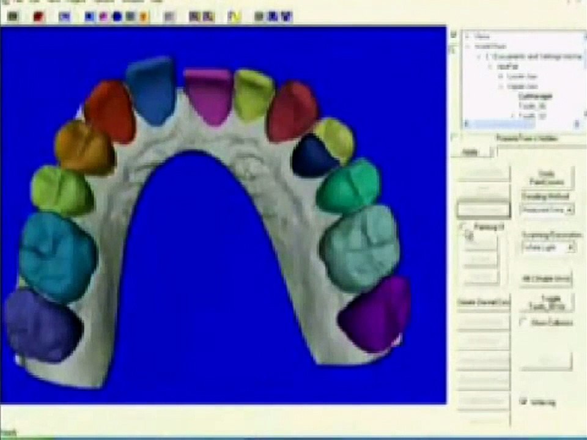This screenshot has height=440, width=587.
Task: Select the purple back molar at bottom right
Action: (x=376, y=314)
